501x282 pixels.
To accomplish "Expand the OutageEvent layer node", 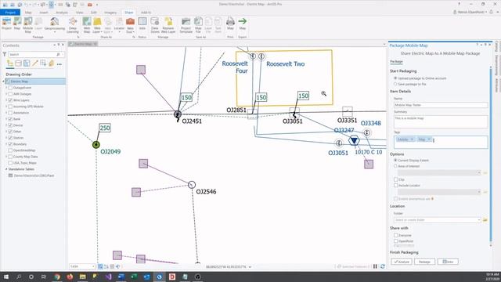I will [6, 88].
